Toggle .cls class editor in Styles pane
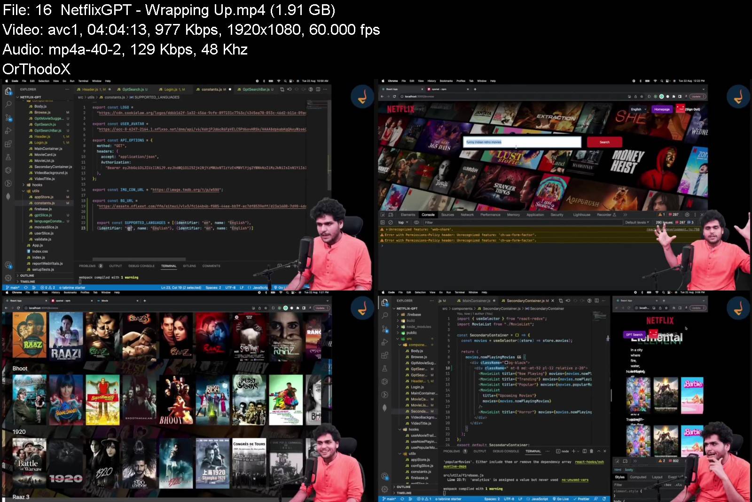The height and width of the screenshot is (502, 752). tap(678, 485)
